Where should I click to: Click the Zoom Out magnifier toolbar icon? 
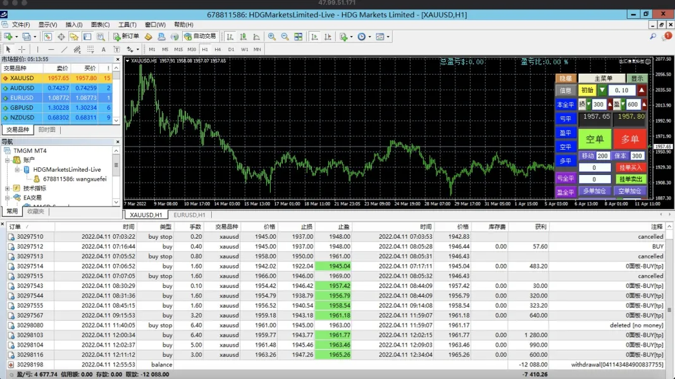285,37
